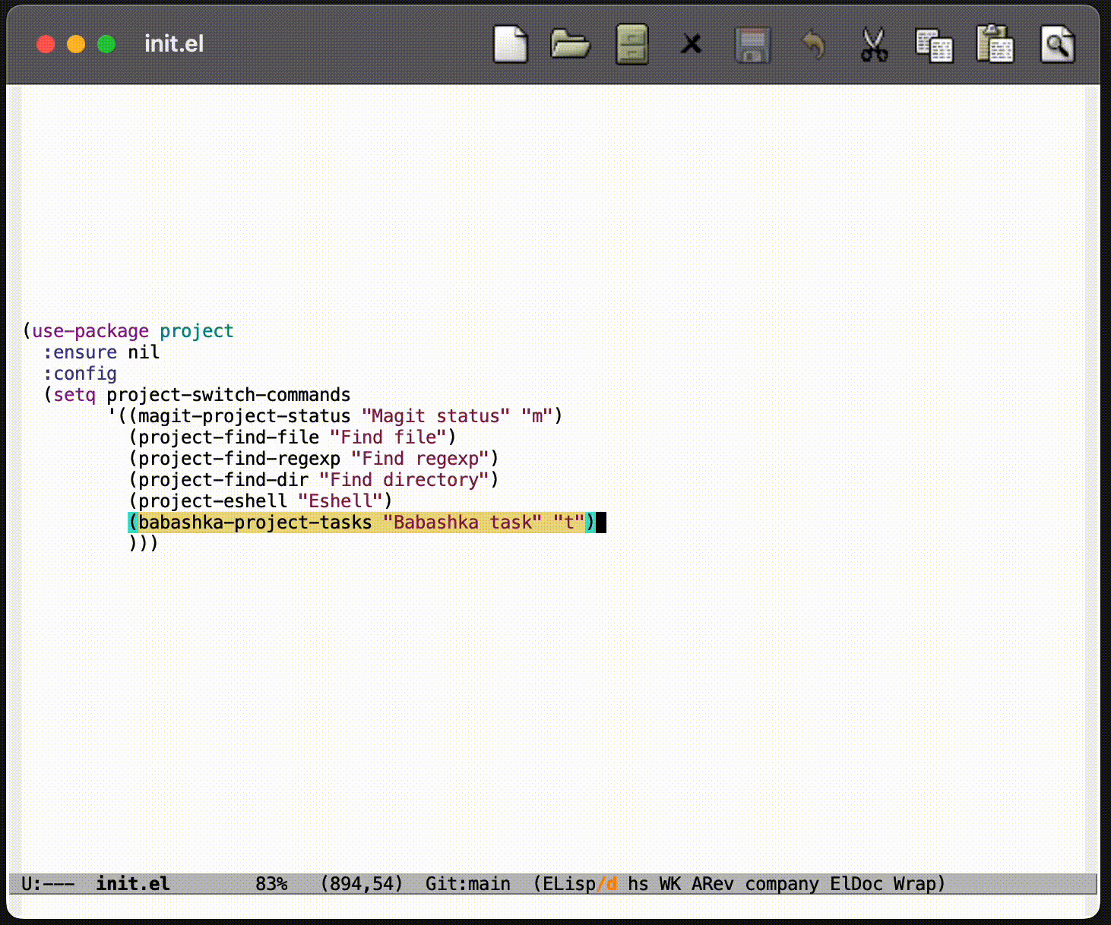Search the buffer with the magnifier icon

tap(1057, 44)
